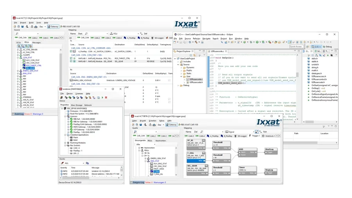This screenshot has width=352, height=198.
Task: Click the Save icon in Eclipse toolbar
Action: click(181, 42)
